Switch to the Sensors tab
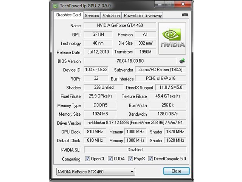Screen dimensions: 242x182 92,16
